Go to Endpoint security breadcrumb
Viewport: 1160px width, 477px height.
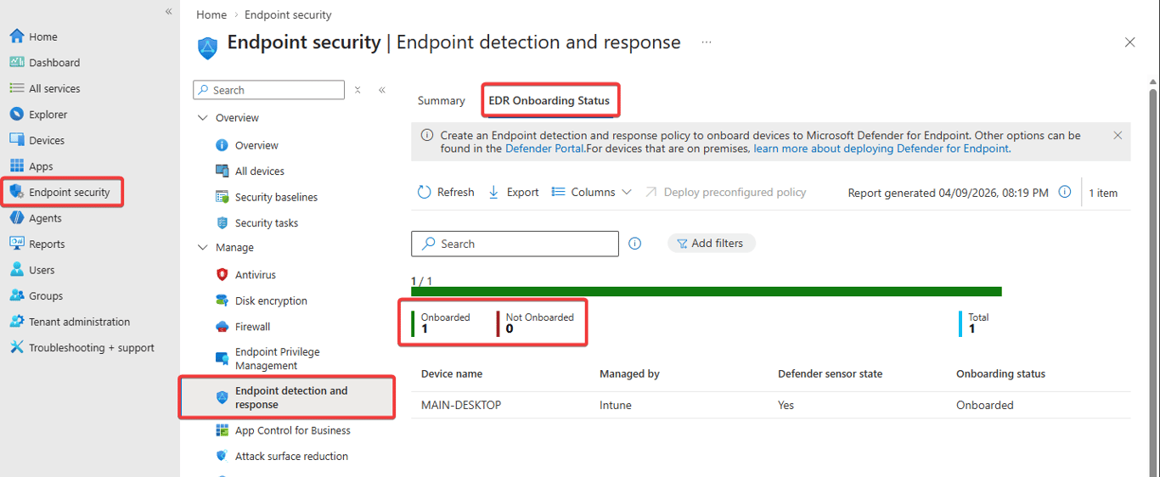pyautogui.click(x=288, y=14)
